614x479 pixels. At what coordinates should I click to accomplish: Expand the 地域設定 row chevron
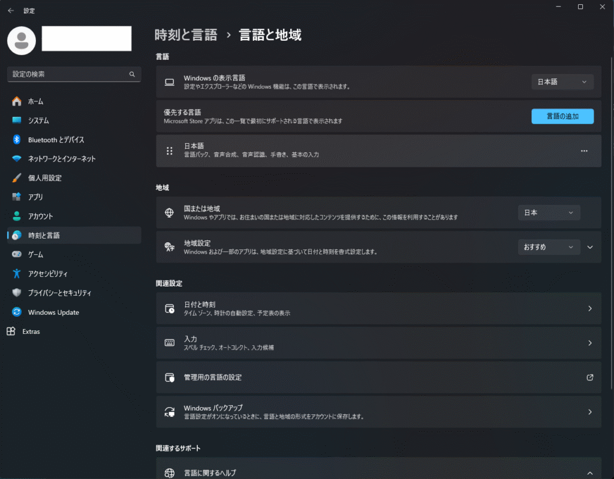[x=590, y=247]
